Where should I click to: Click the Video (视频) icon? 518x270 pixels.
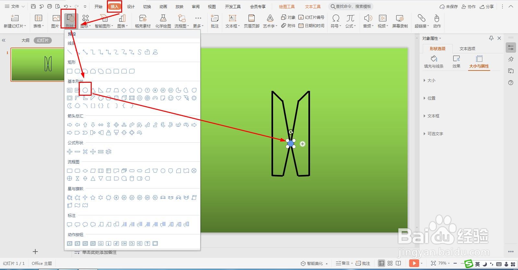tap(383, 18)
